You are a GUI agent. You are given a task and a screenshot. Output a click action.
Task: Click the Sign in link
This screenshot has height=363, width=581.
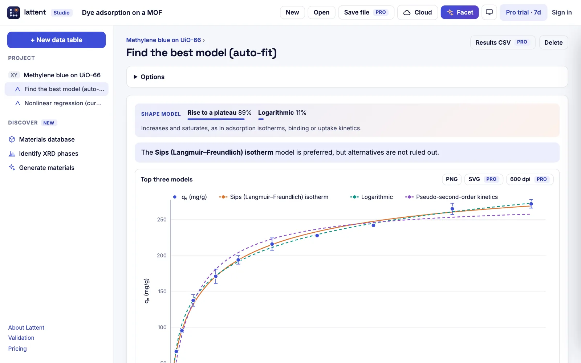click(562, 12)
